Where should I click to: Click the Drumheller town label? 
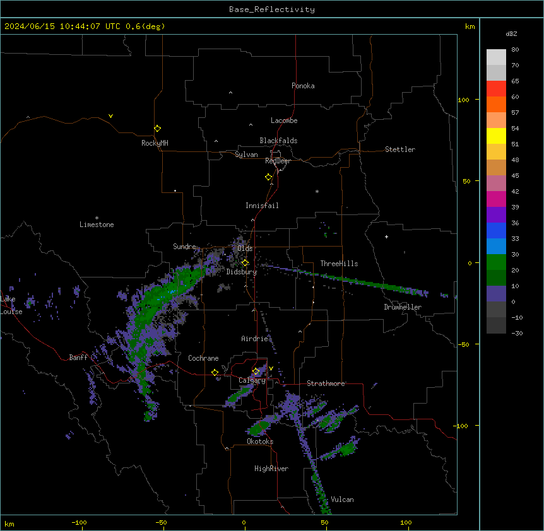[x=403, y=307]
